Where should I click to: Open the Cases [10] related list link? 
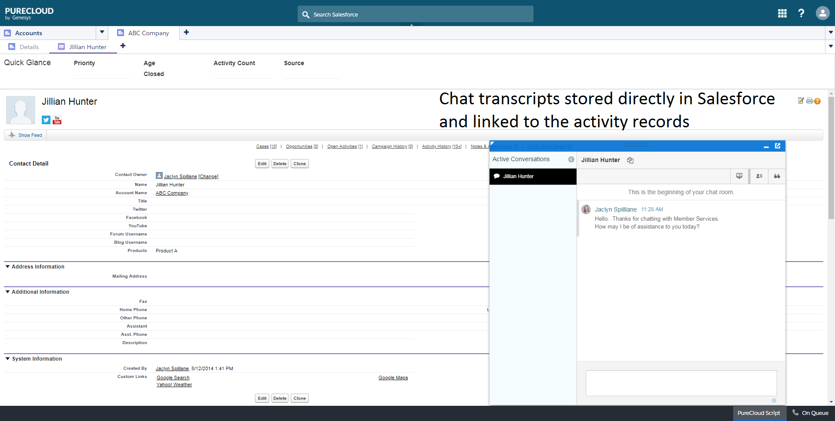coord(266,146)
